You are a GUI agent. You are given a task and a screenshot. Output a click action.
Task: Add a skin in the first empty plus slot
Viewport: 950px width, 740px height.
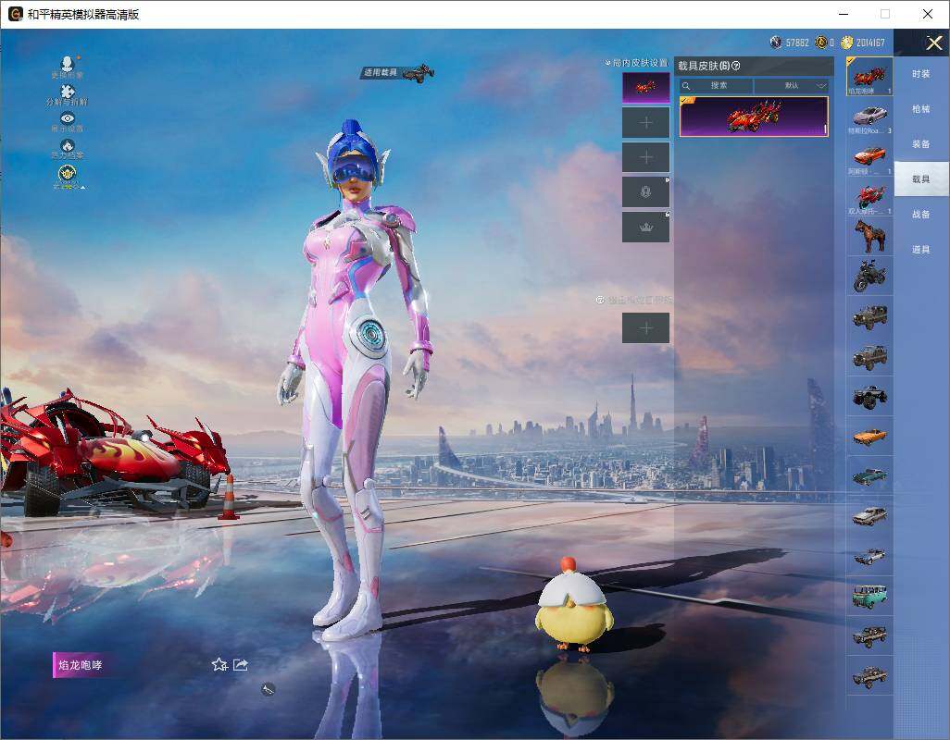point(646,123)
